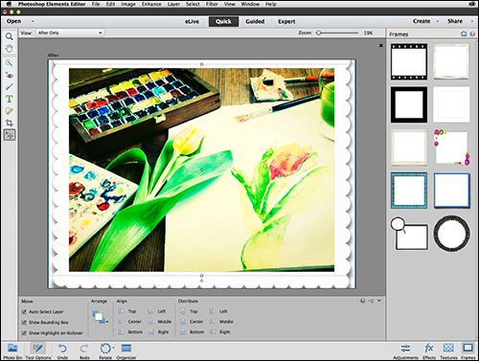This screenshot has width=479, height=361.
Task: Open the Apple menu
Action: coord(9,4)
